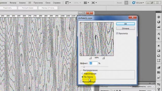This screenshot has height=91, width=162.
Task: Click the Arrange Documents icon
Action: coord(85,3)
